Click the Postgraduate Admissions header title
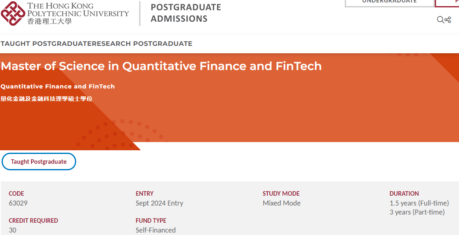Viewport: 459px width, 235px height. coord(185,13)
